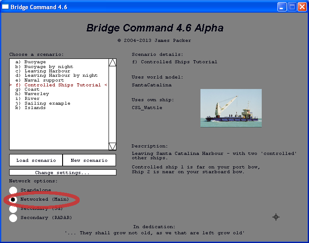Select the River scenario
Image resolution: width=309 pixels, height=243 pixels.
pos(28,99)
